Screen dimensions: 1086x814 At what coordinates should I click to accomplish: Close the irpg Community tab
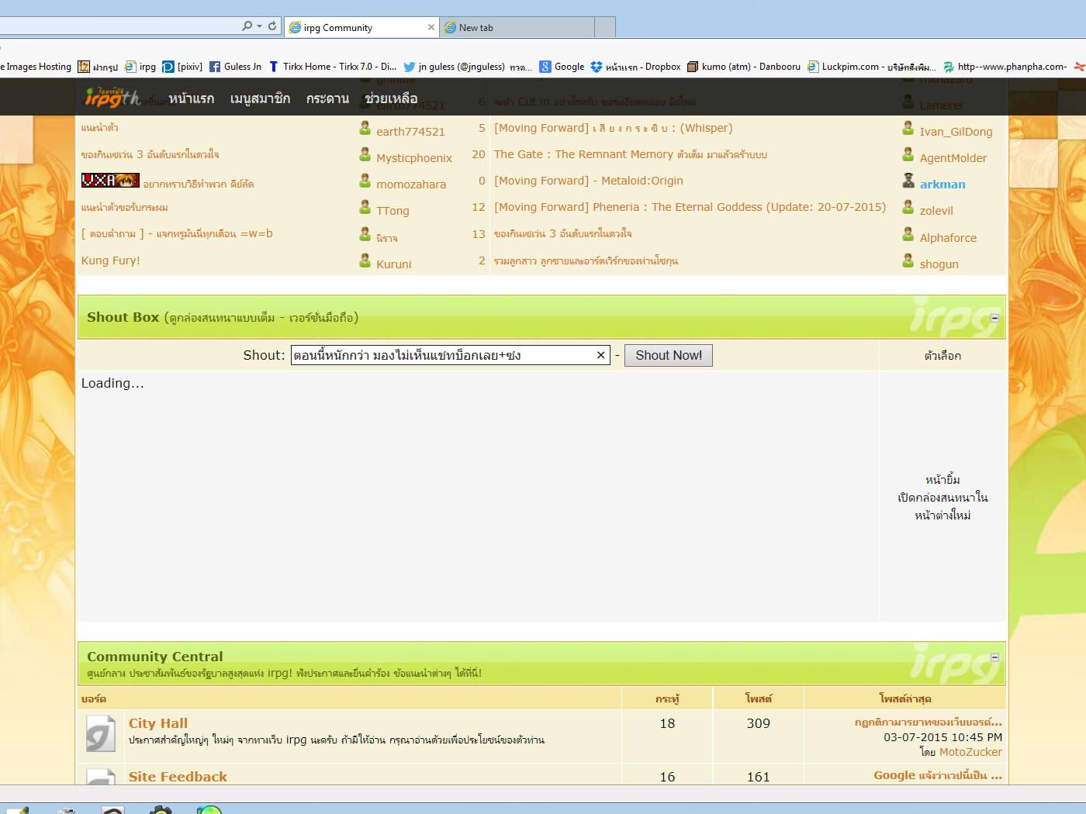431,27
